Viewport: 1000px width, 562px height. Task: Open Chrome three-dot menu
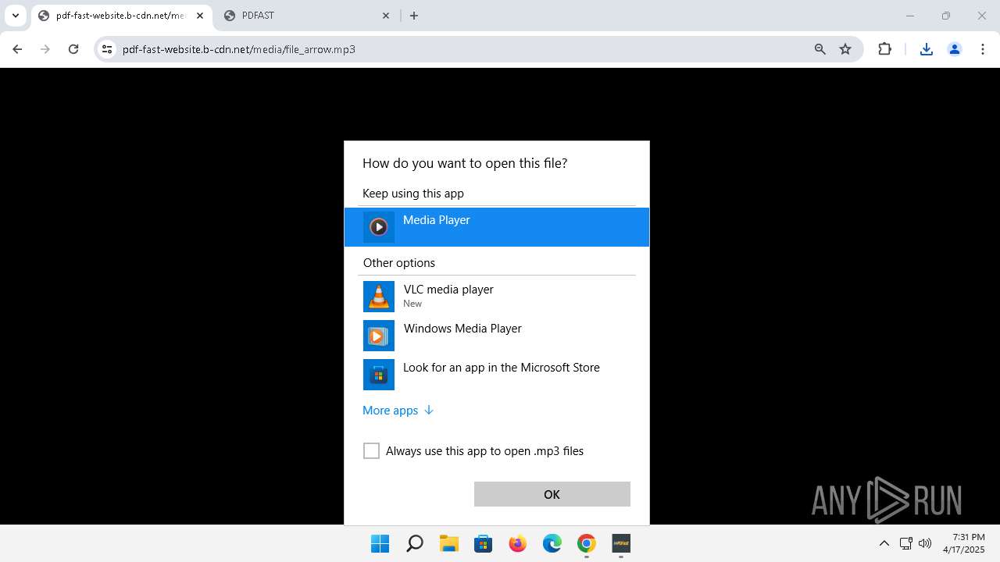(982, 49)
